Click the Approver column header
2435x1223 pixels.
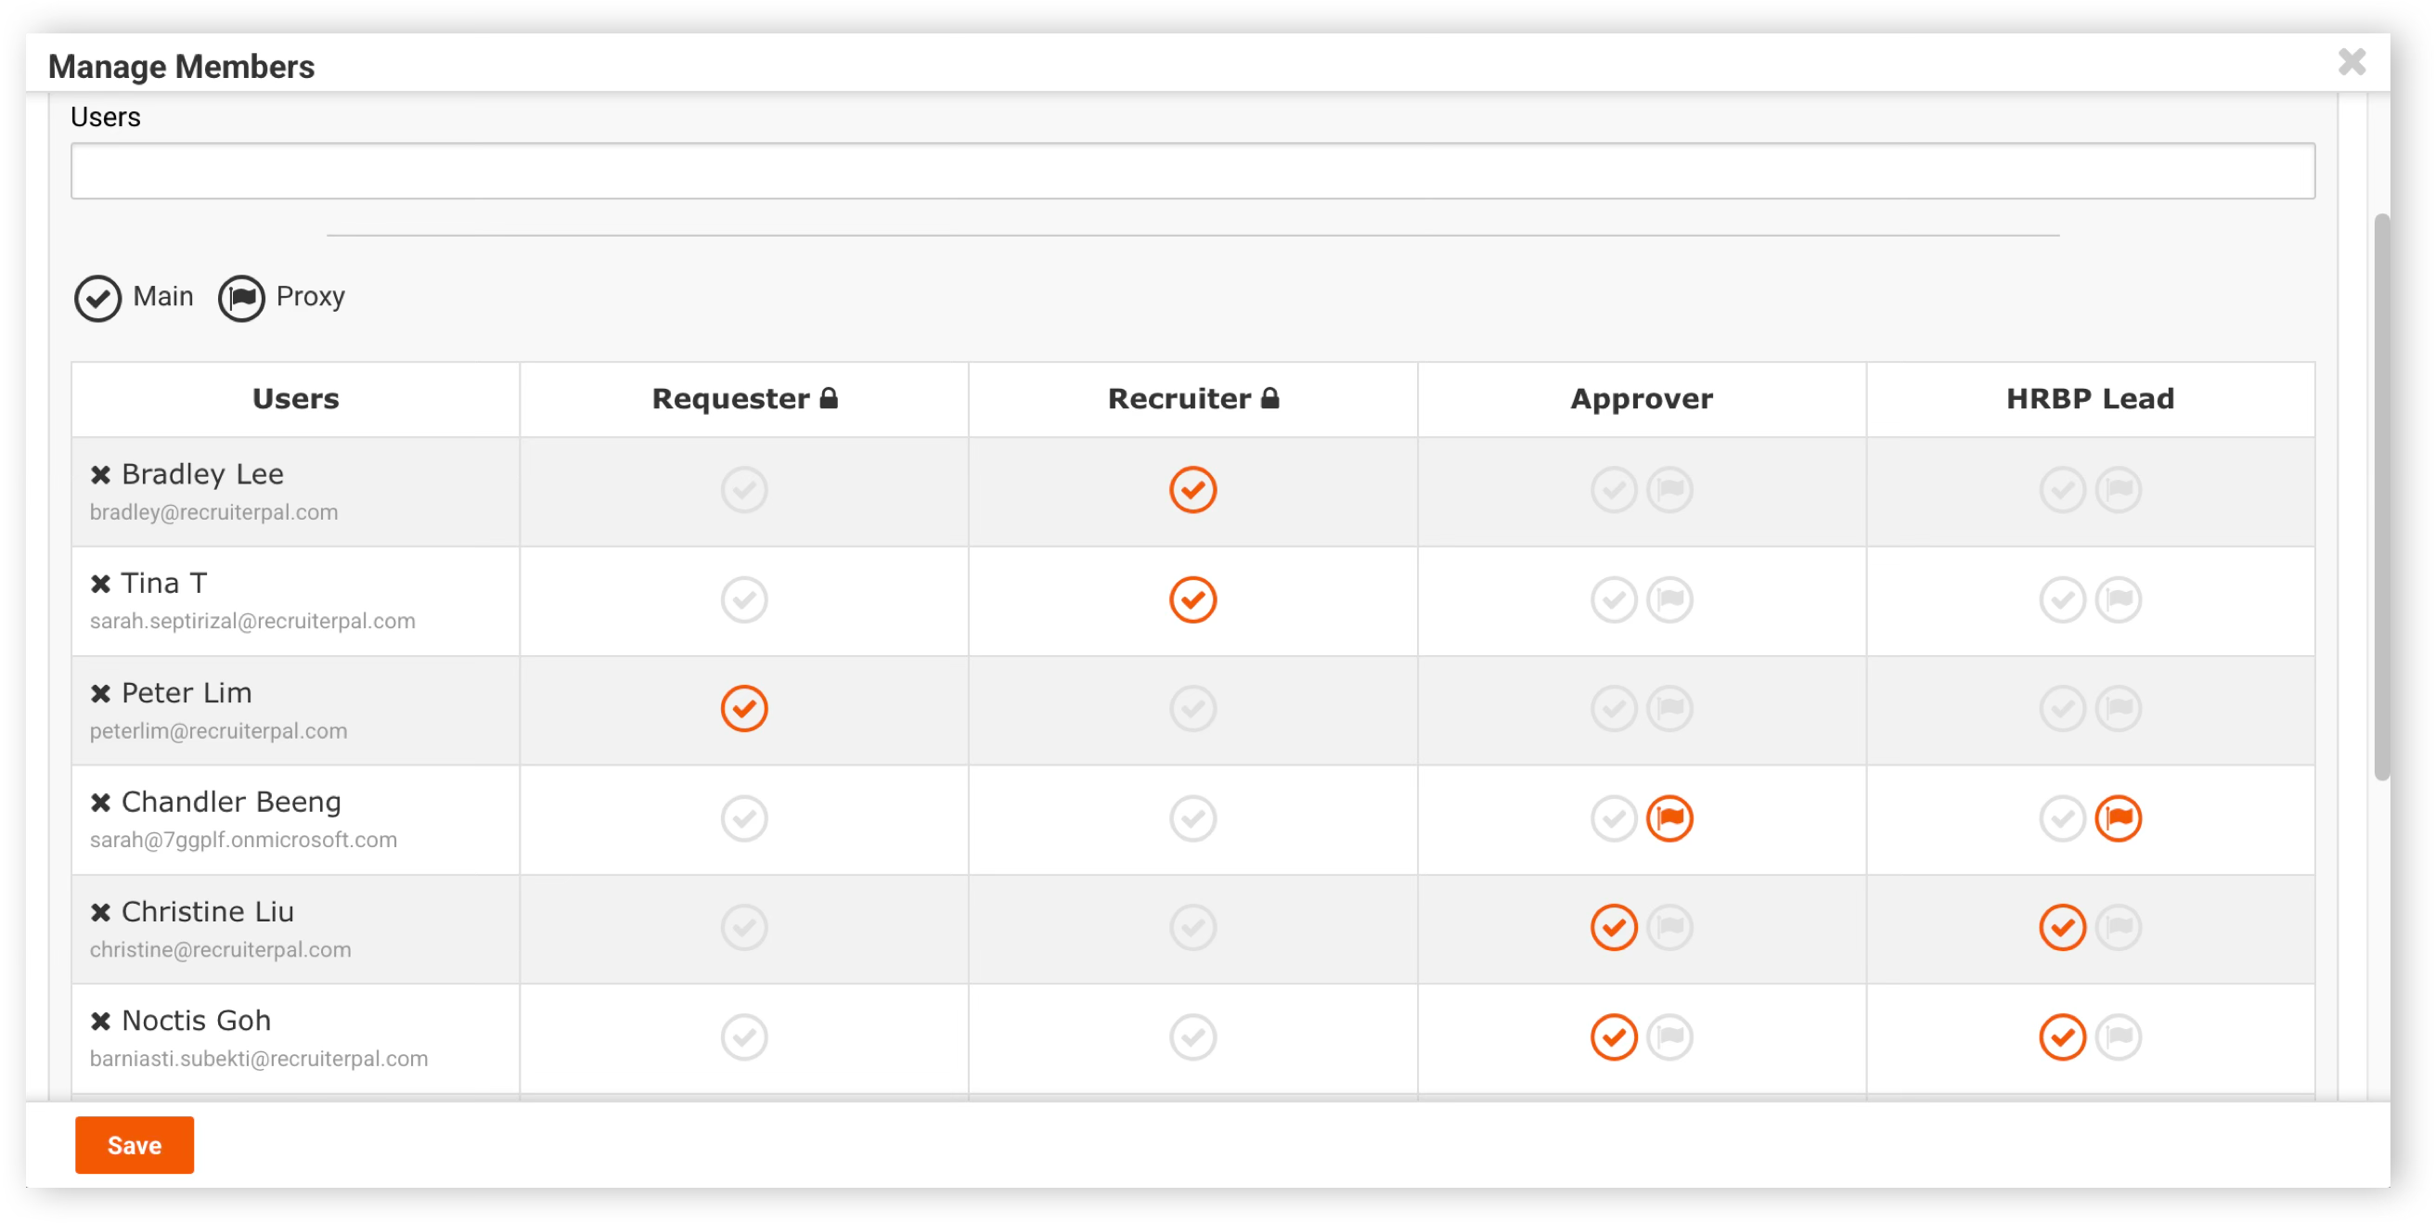[x=1641, y=399]
